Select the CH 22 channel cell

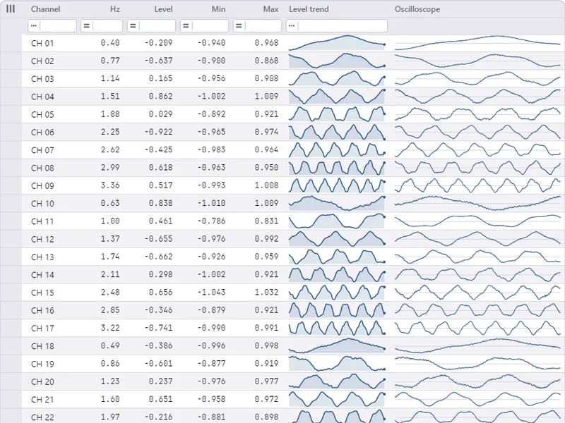tap(42, 417)
